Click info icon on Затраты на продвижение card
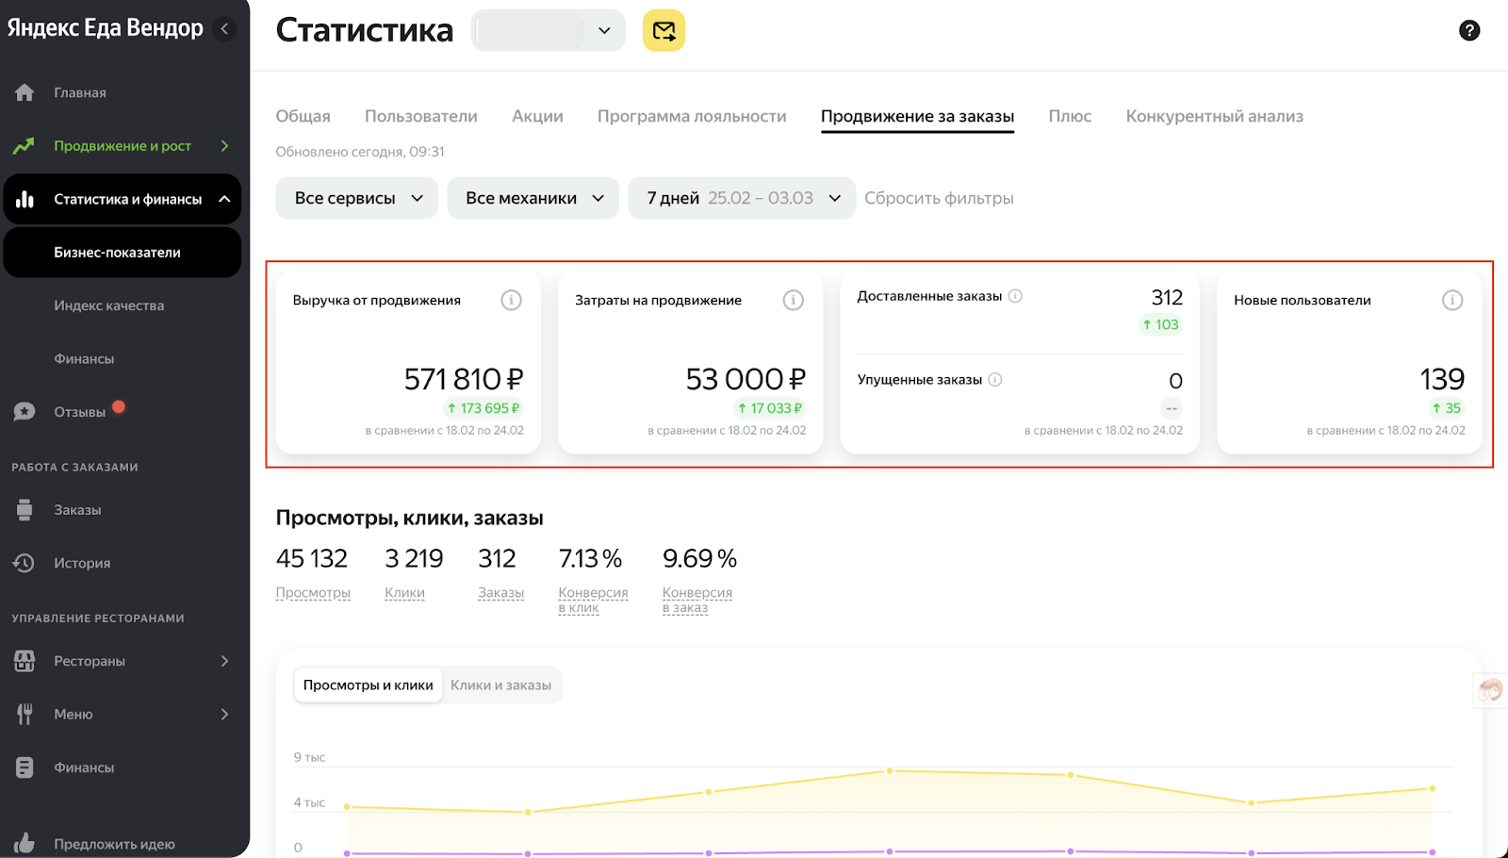Viewport: 1508px width, 858px height. pyautogui.click(x=794, y=300)
